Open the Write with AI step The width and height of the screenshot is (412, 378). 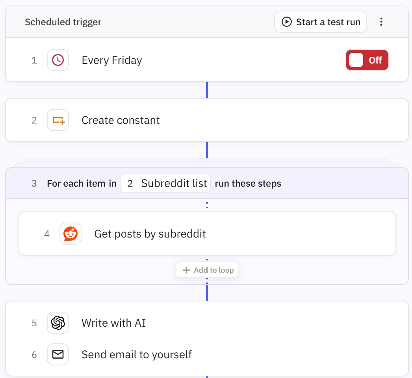(113, 323)
